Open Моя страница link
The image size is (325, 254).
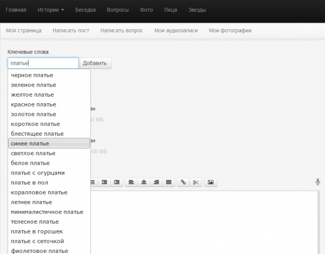point(24,31)
